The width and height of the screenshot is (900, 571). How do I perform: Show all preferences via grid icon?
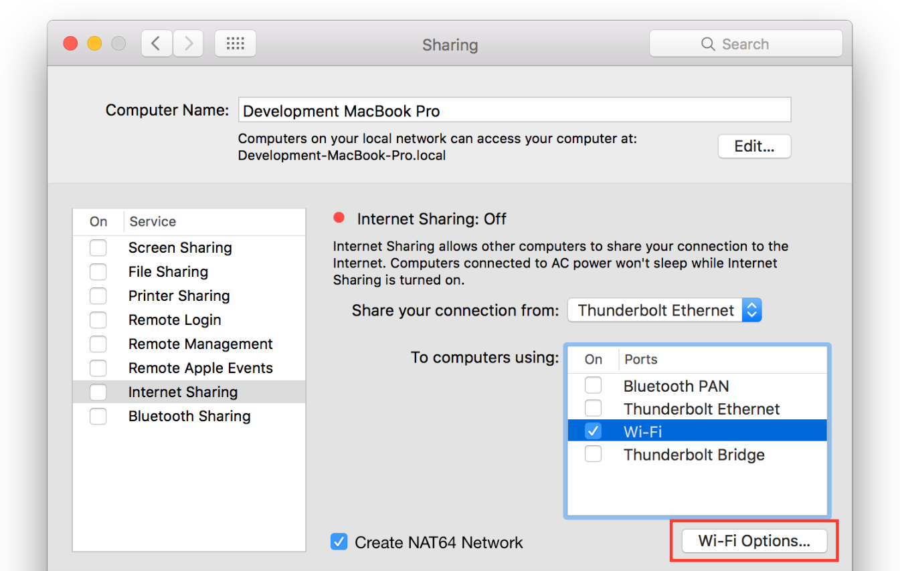point(235,44)
